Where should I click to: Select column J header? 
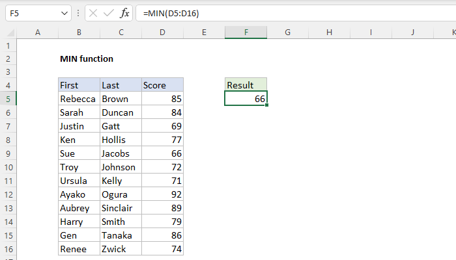[413, 32]
